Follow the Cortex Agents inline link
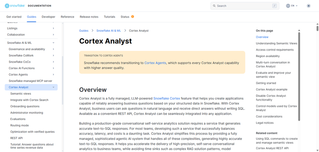This screenshot has width=319, height=152. (x=155, y=63)
